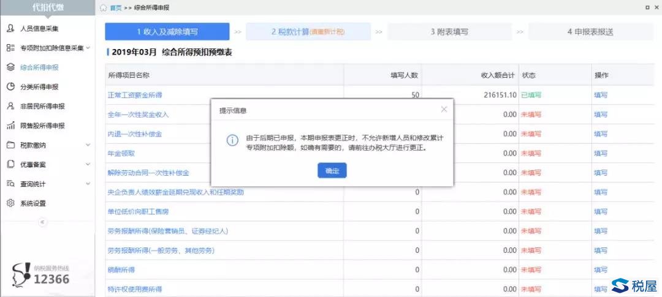
Task: Expand the 优惠备案 submenu arrow
Action: [88, 165]
